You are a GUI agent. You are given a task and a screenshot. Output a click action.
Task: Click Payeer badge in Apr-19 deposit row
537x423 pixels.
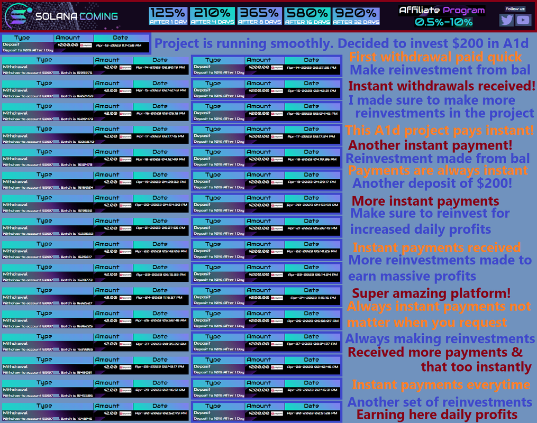click(x=277, y=182)
